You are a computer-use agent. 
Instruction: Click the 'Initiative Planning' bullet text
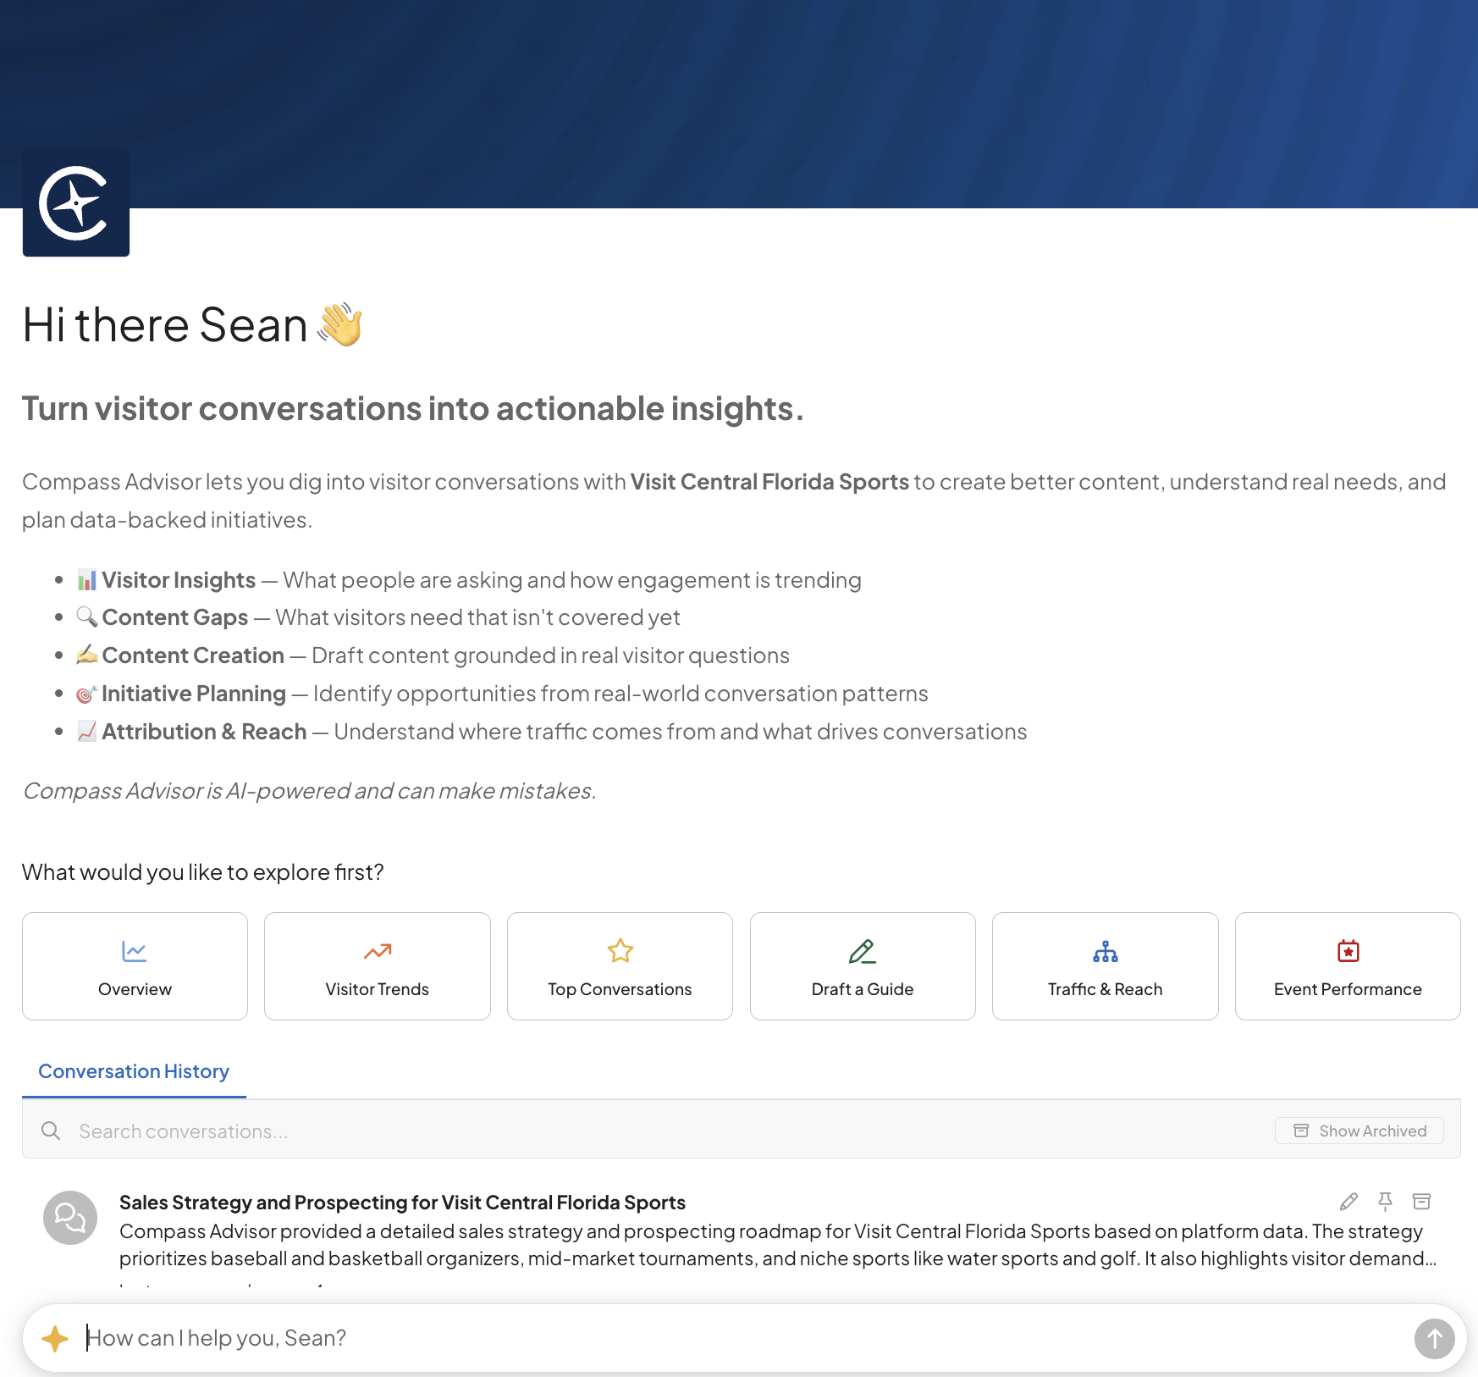pos(194,694)
